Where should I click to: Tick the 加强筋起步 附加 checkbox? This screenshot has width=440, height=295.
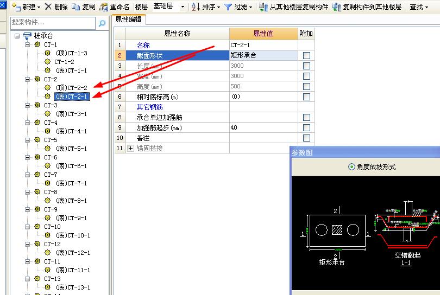click(x=306, y=128)
